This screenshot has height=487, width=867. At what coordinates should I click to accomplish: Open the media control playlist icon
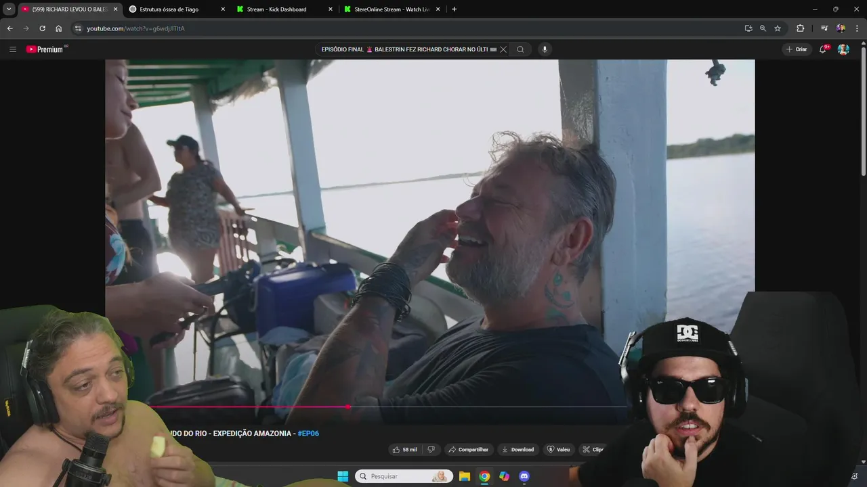pos(824,28)
